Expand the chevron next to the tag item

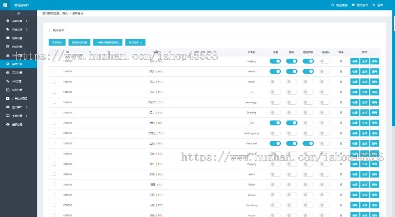pyautogui.click(x=27, y=29)
